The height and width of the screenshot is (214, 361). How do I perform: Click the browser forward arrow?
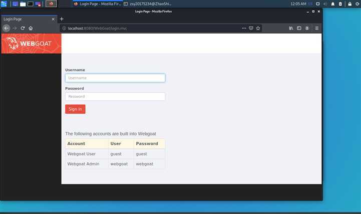coord(15,28)
